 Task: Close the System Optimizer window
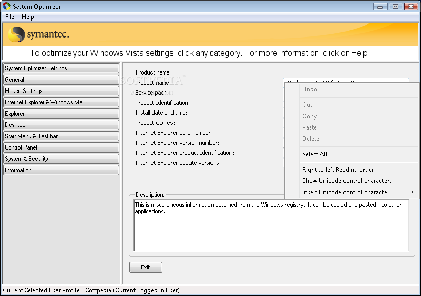[x=411, y=7]
